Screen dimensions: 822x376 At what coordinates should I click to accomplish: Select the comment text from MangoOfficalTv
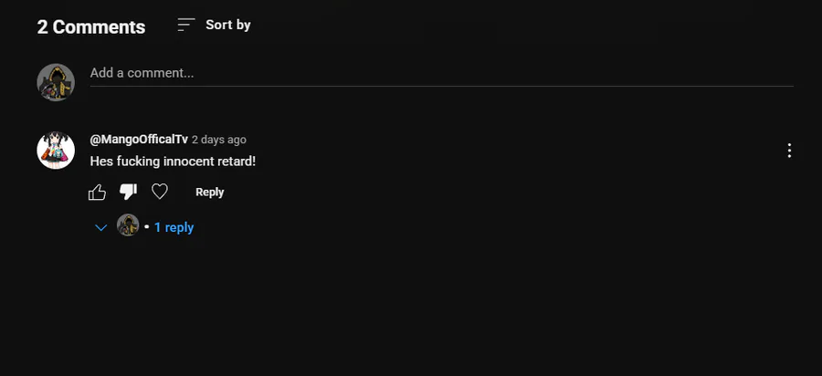173,162
